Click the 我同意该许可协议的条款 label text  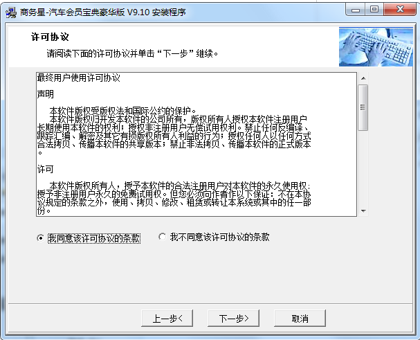[x=94, y=238]
